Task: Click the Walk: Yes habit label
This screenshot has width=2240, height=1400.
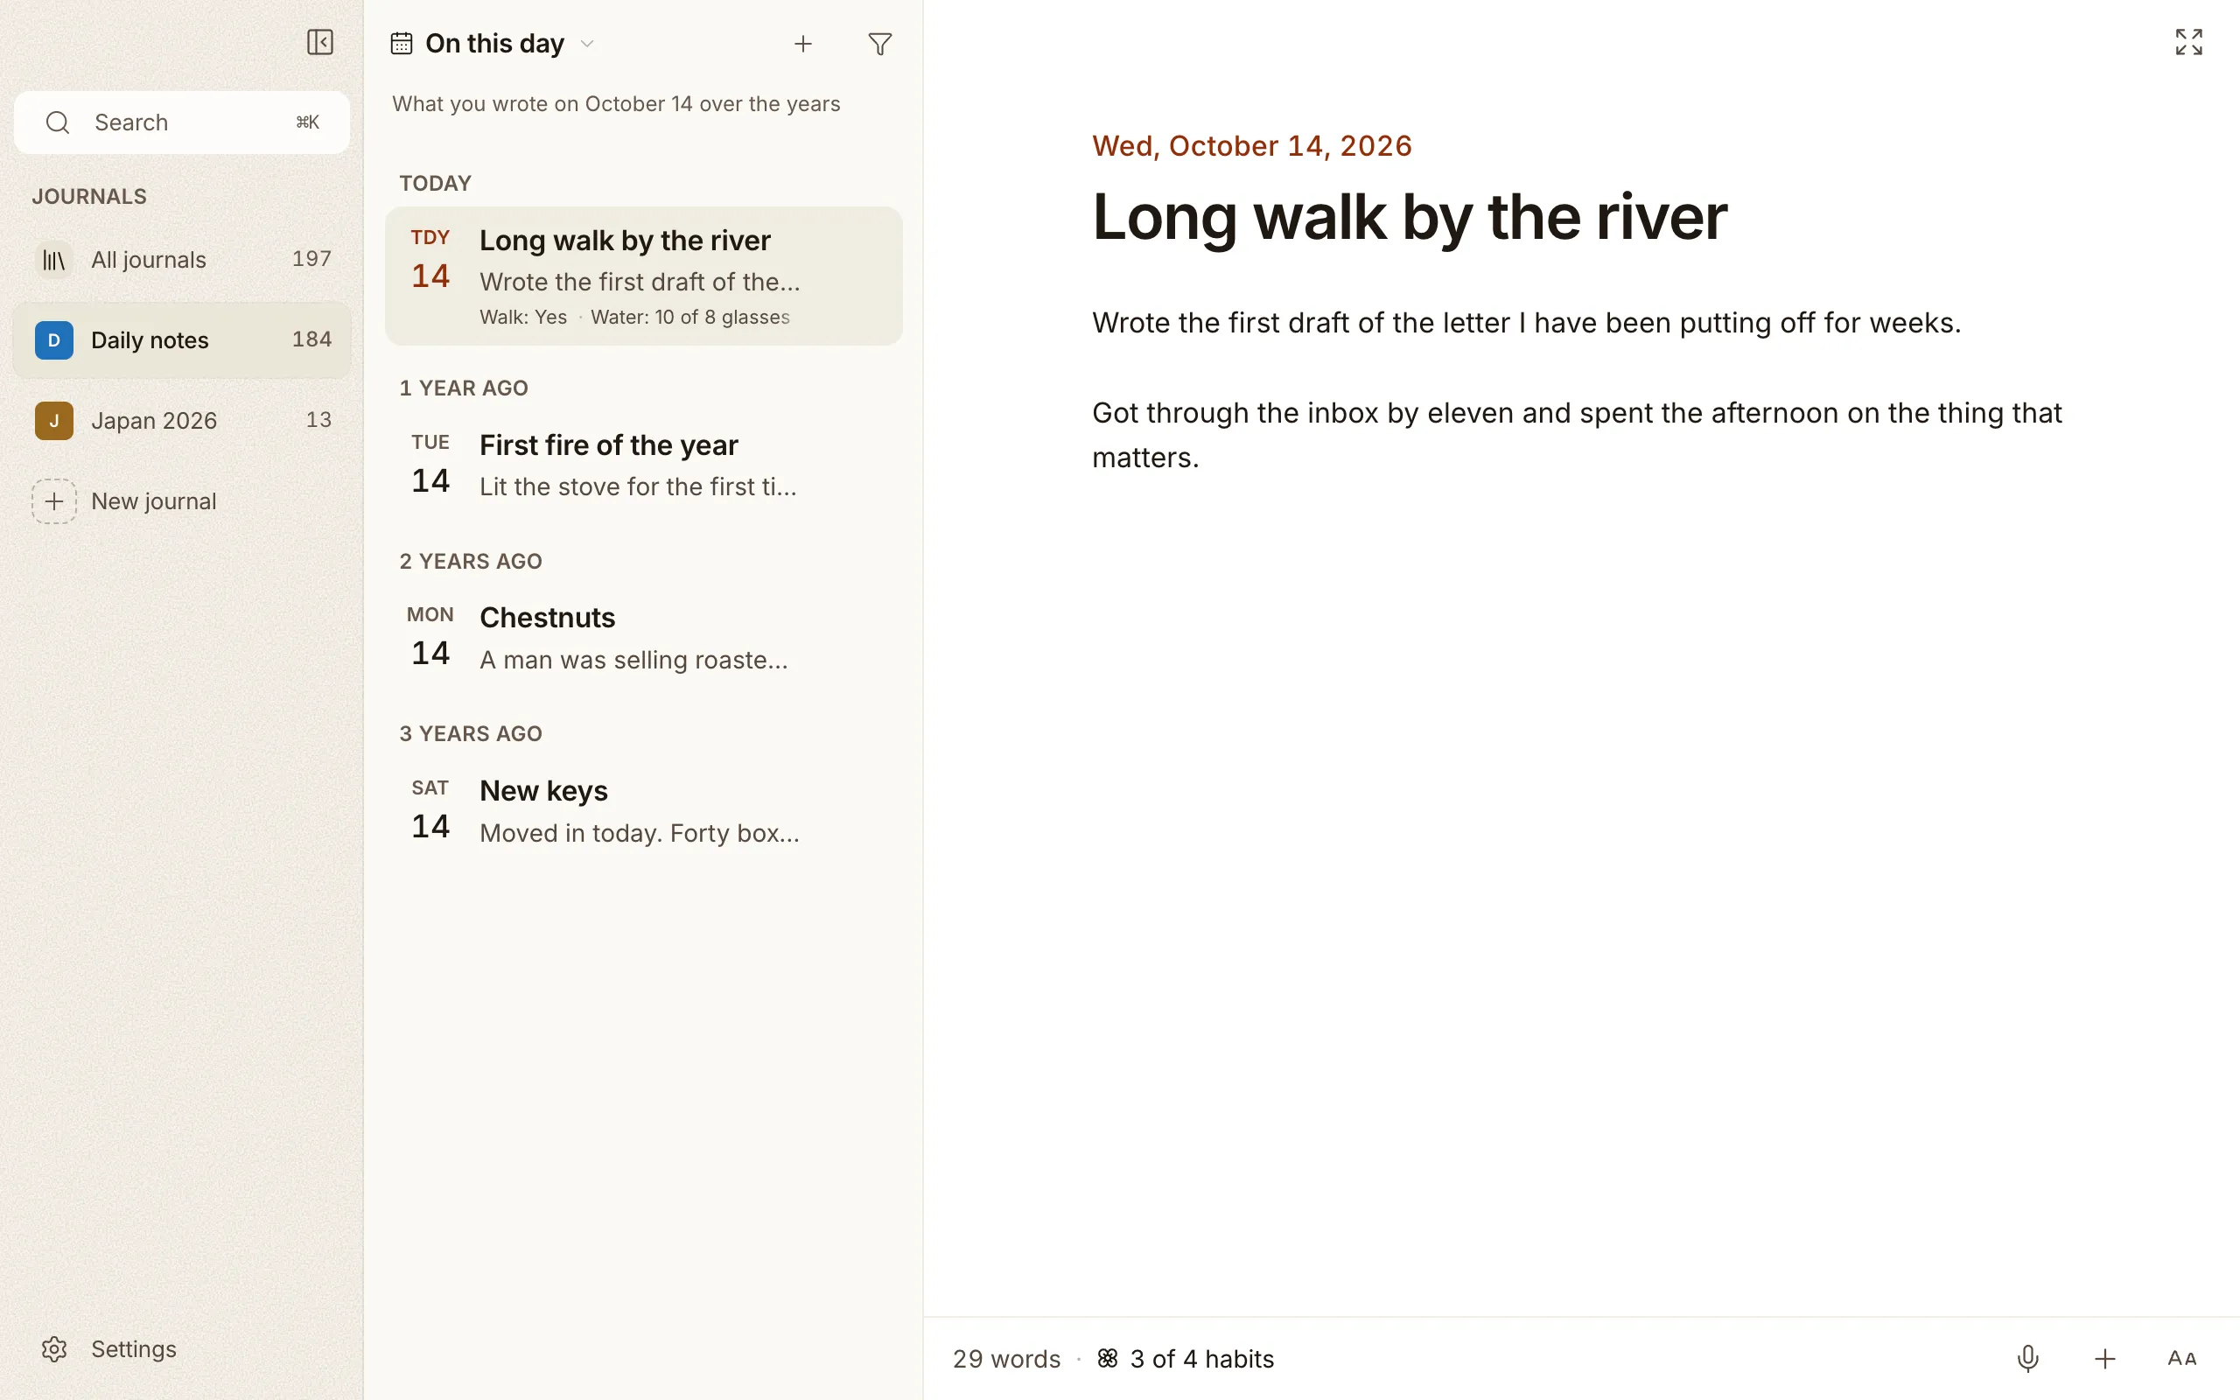Action: click(x=523, y=317)
